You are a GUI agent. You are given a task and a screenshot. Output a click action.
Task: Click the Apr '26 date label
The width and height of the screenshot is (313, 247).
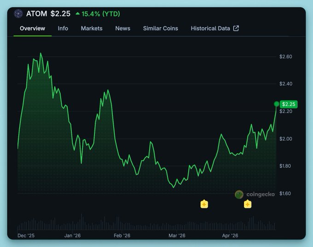(x=230, y=235)
